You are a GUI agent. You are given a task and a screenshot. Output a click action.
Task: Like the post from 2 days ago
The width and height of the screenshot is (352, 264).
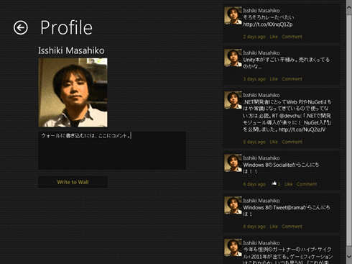[x=274, y=37]
